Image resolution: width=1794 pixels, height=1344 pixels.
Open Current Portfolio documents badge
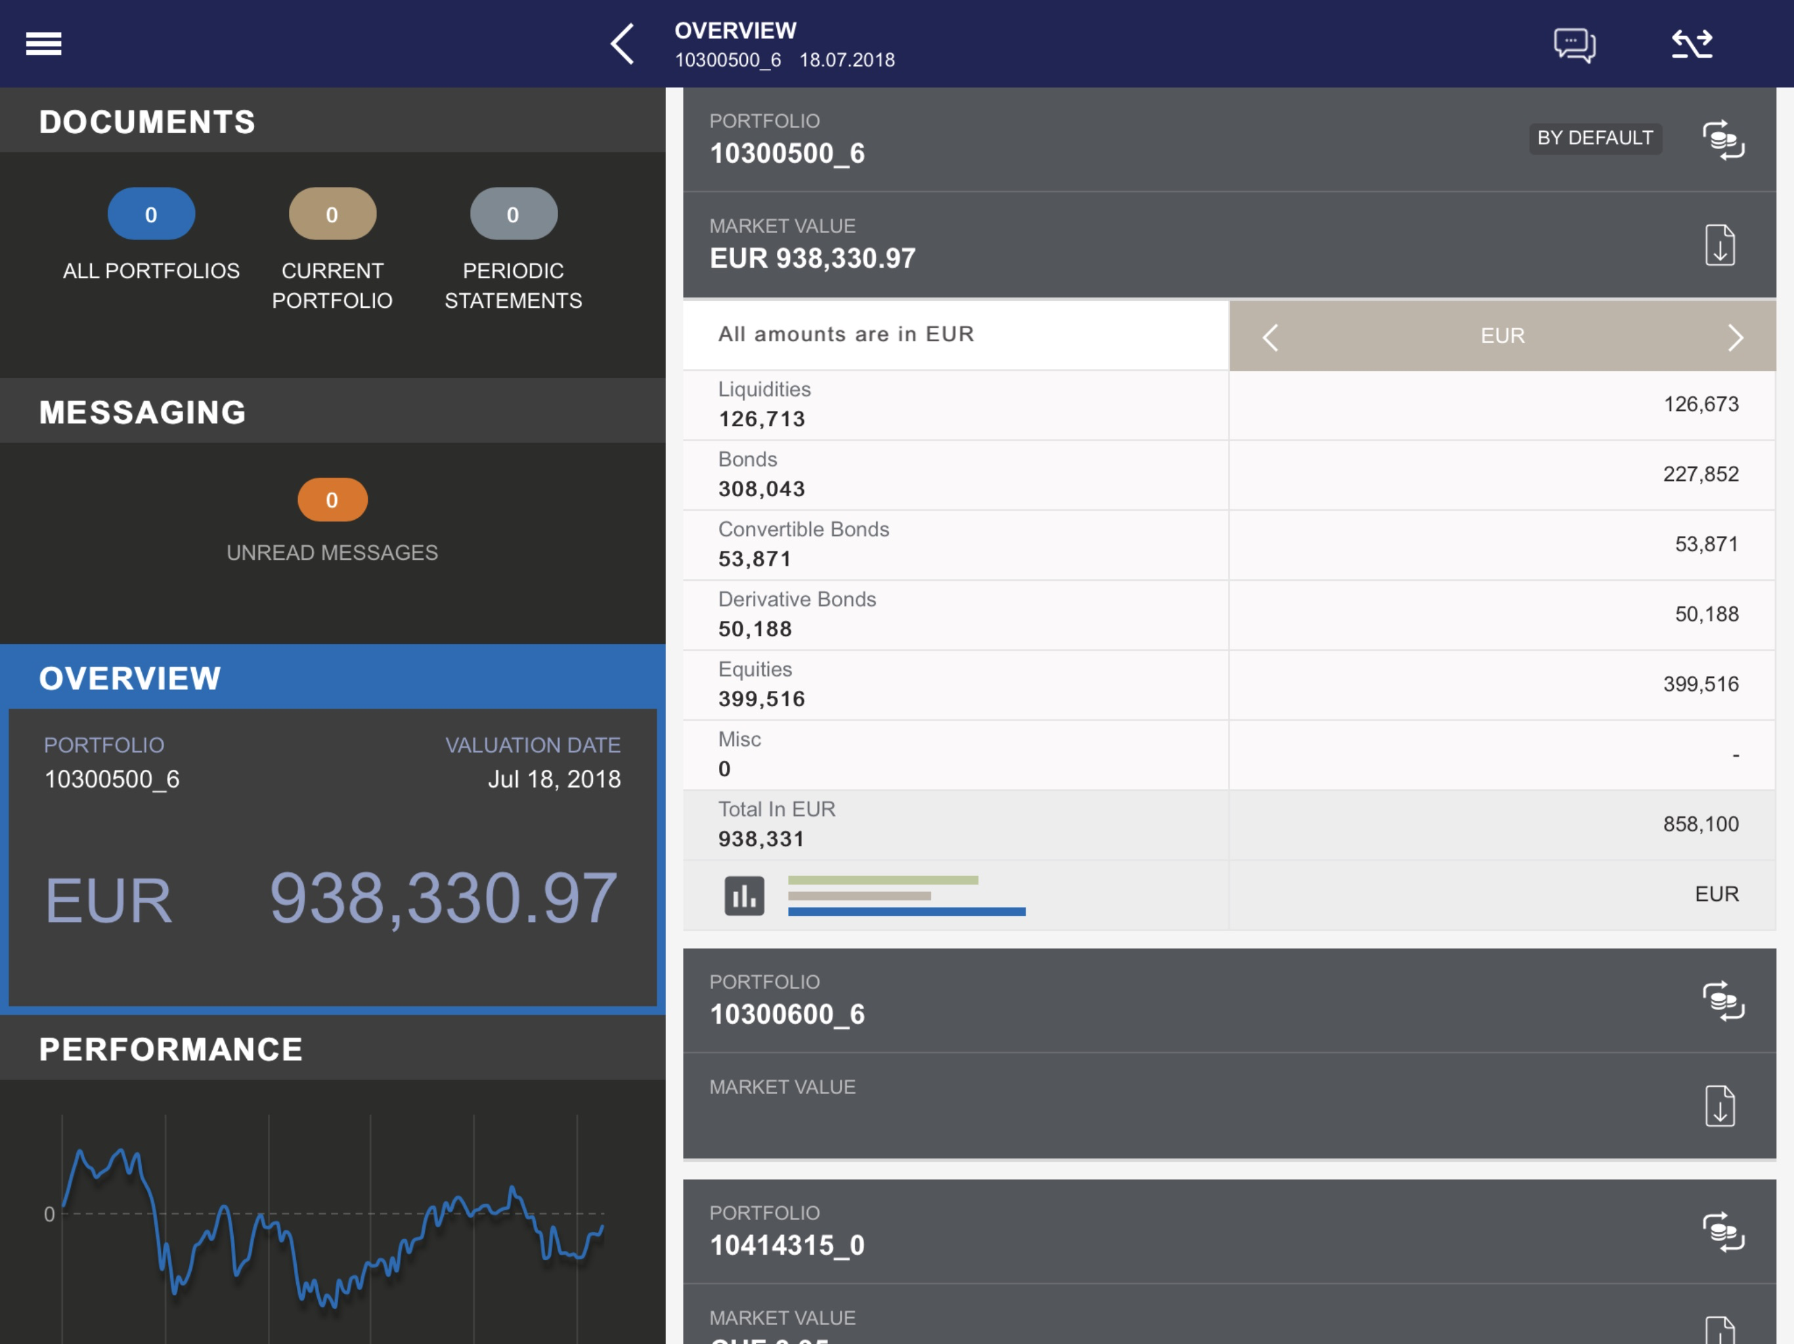(x=332, y=214)
